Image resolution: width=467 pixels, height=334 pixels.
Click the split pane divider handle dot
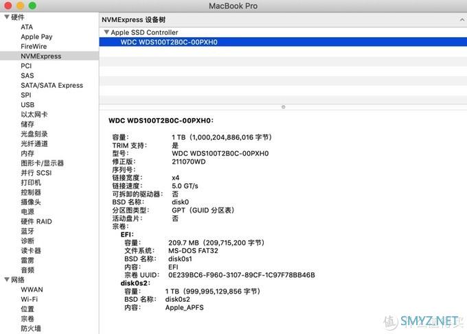[283, 107]
